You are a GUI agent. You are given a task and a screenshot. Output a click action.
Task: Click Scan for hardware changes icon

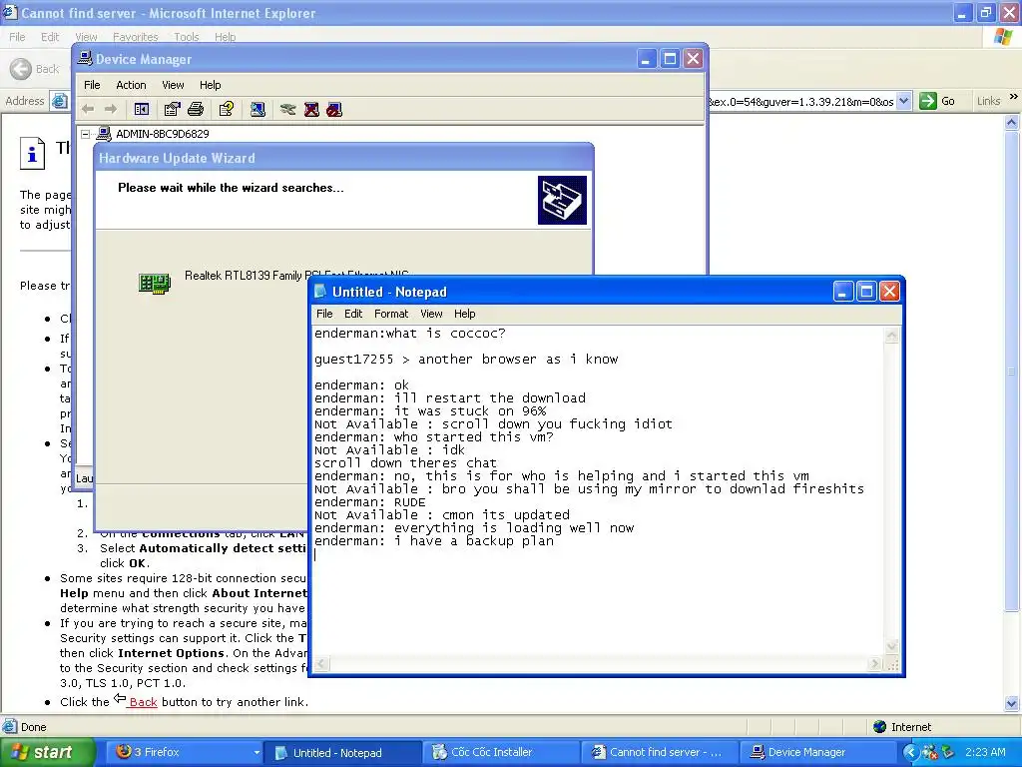pyautogui.click(x=258, y=110)
